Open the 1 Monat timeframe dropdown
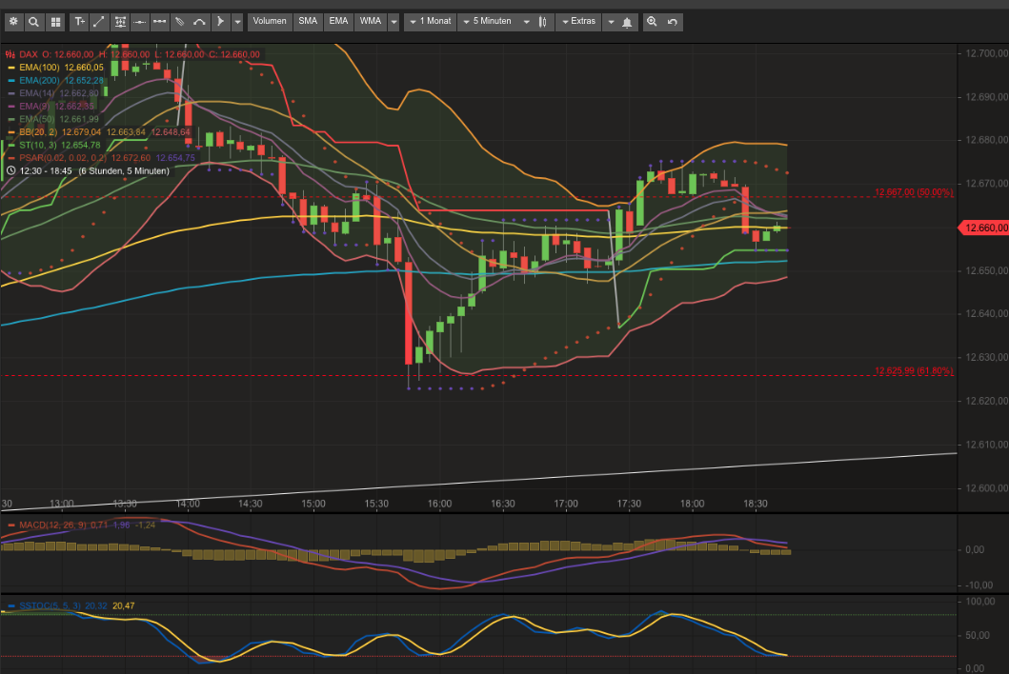This screenshot has width=1009, height=674. 429,21
